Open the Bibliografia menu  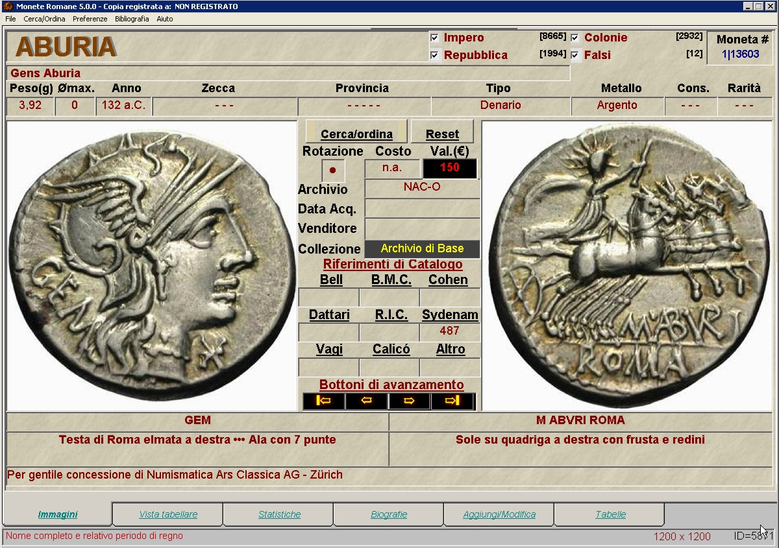[x=132, y=19]
